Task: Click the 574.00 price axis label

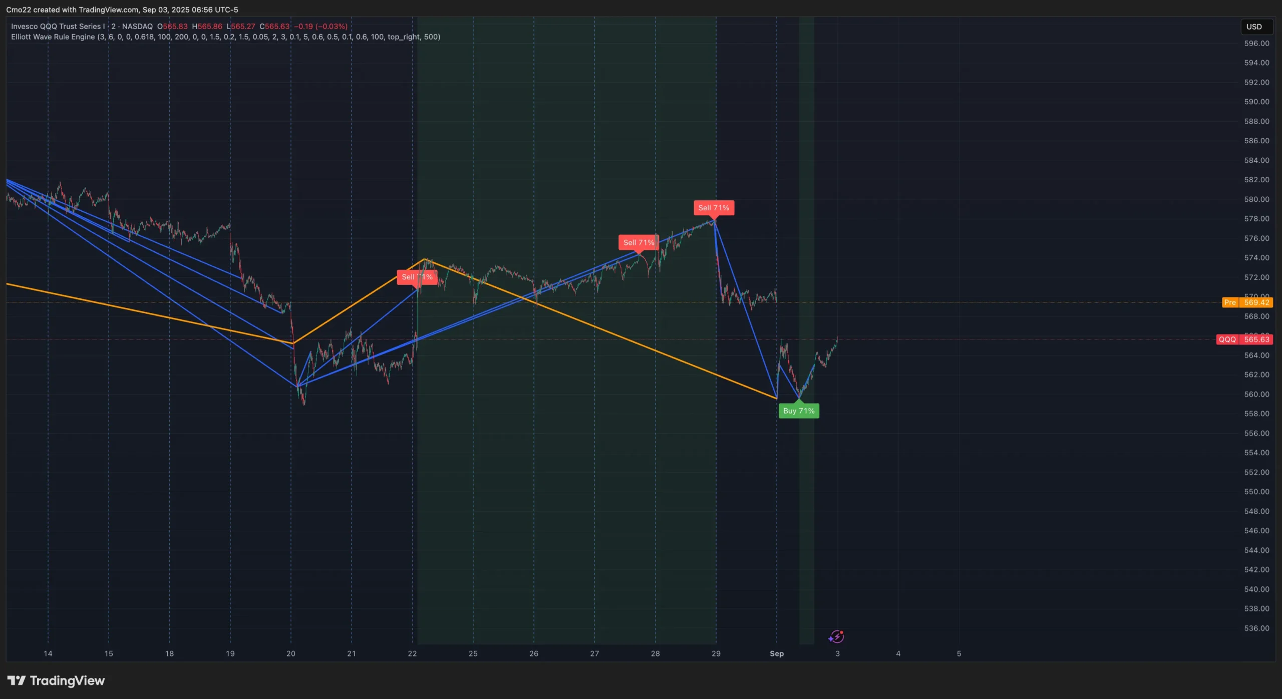Action: 1256,258
